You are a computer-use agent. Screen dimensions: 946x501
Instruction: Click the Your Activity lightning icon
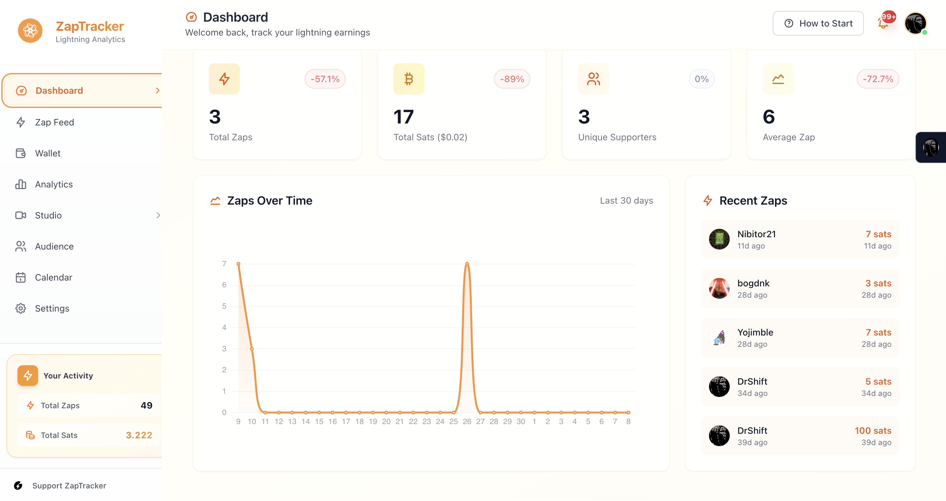point(27,376)
